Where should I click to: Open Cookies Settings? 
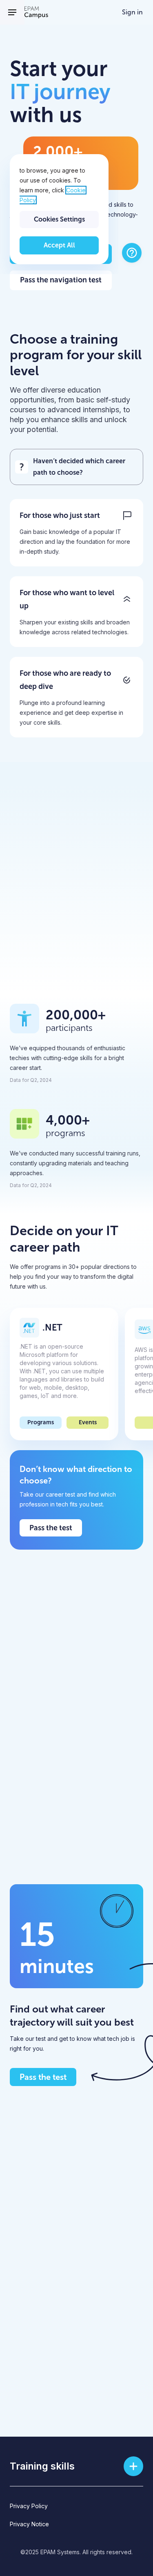click(x=59, y=219)
